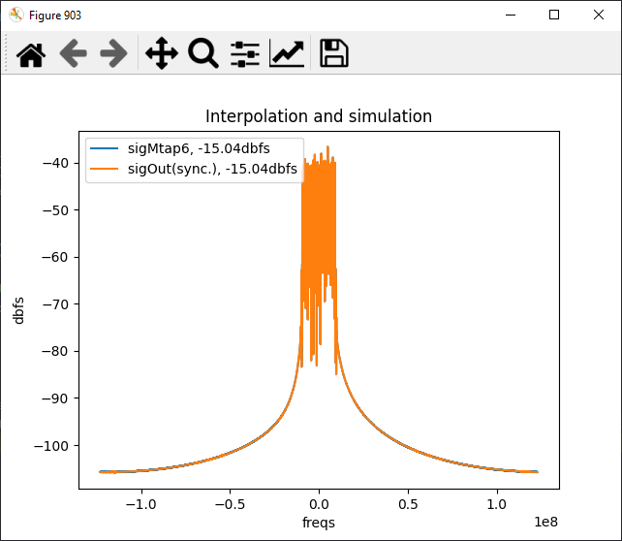Click orange line swatch in legend
This screenshot has width=622, height=541.
[105, 169]
